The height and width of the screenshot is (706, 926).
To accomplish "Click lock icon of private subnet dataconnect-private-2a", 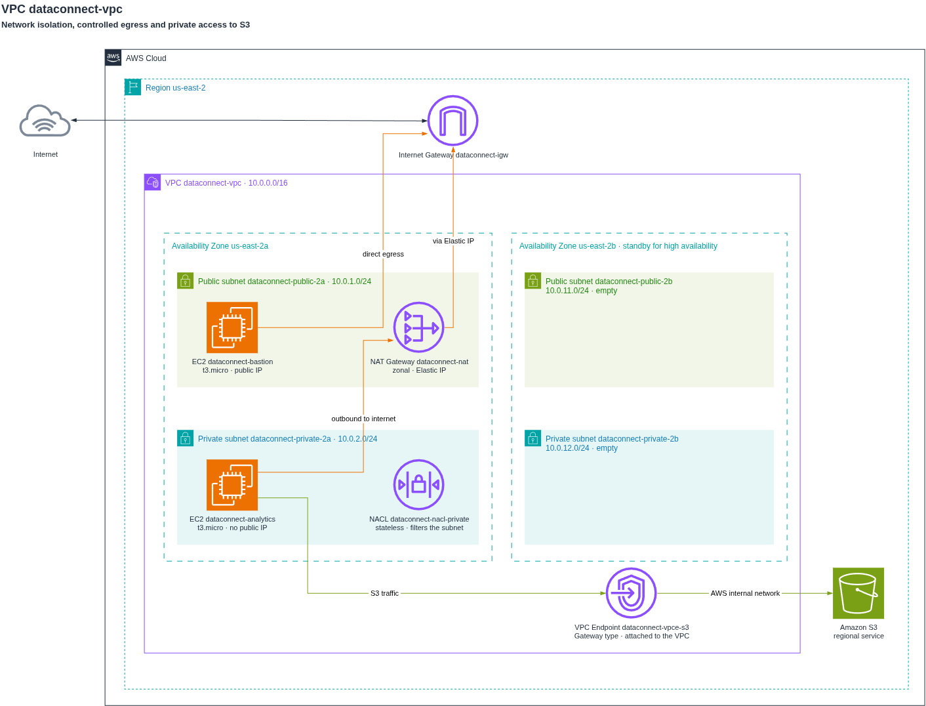I will (x=186, y=438).
